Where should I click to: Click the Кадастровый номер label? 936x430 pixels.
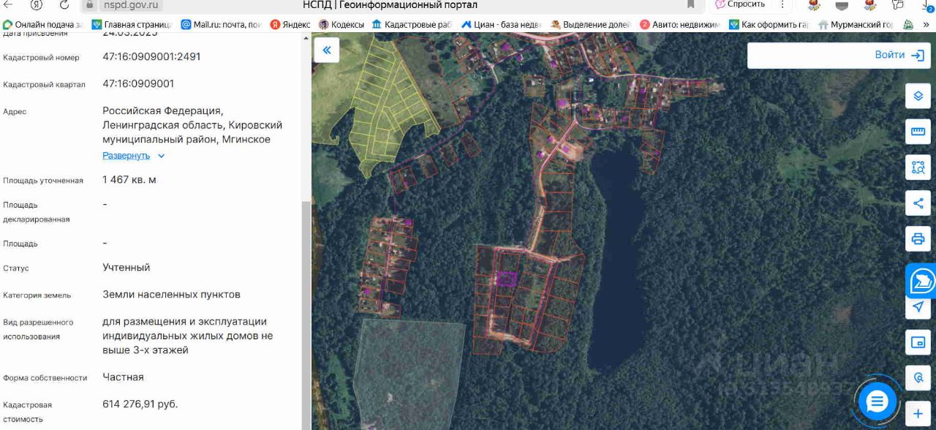click(x=41, y=57)
